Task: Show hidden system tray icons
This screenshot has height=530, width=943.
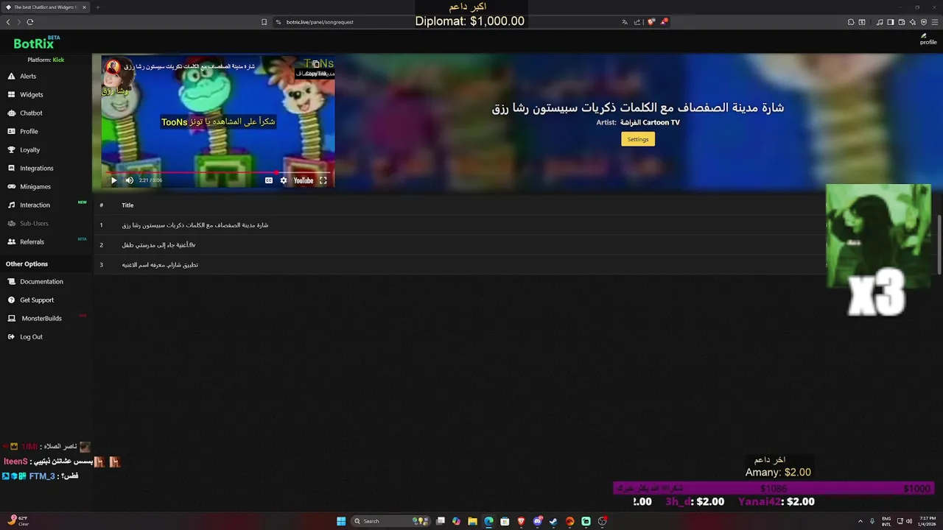Action: pos(861,521)
